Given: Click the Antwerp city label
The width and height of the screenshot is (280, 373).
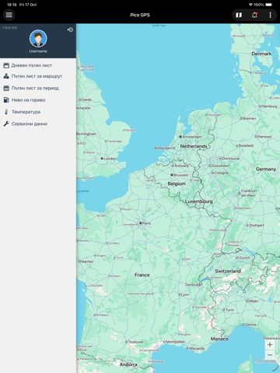Looking at the screenshot, I should point(182,166).
